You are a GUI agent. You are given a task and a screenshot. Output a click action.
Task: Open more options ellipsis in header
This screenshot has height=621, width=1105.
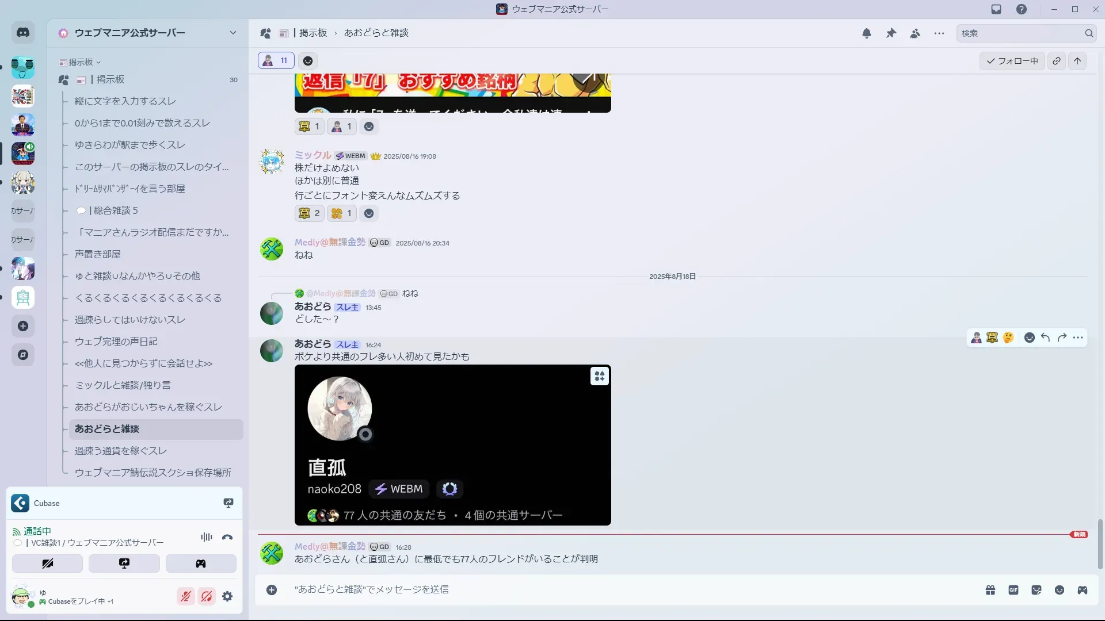tap(939, 33)
